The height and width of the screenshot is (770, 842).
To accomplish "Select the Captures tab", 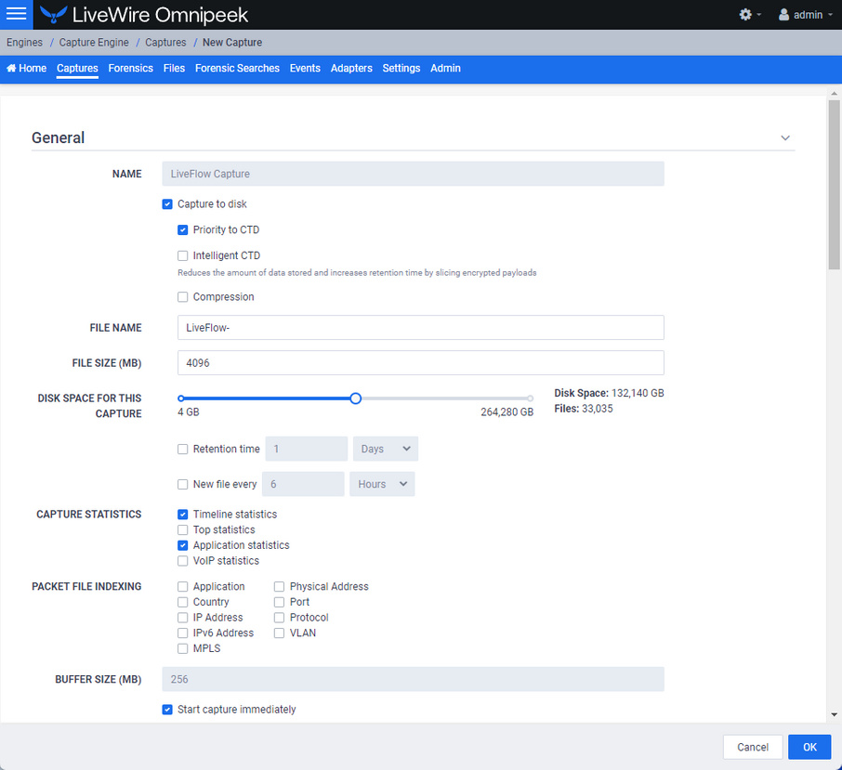I will 77,68.
